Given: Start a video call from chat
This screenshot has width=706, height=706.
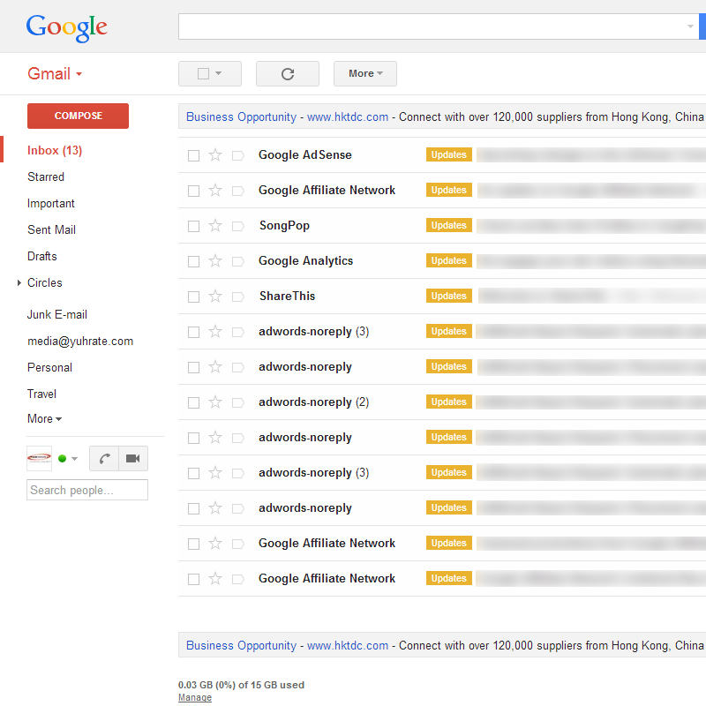Looking at the screenshot, I should (133, 458).
